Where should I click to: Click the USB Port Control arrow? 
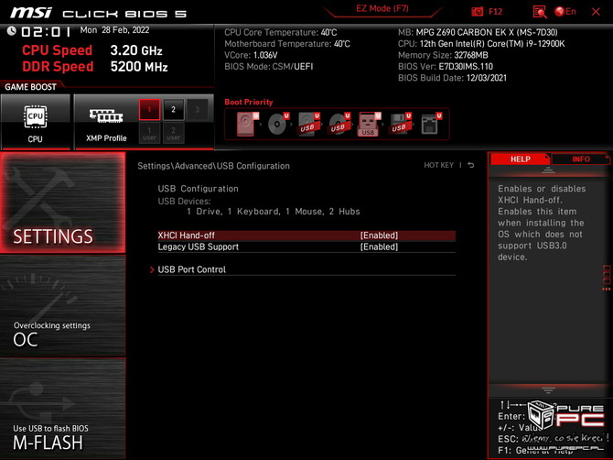(x=152, y=269)
